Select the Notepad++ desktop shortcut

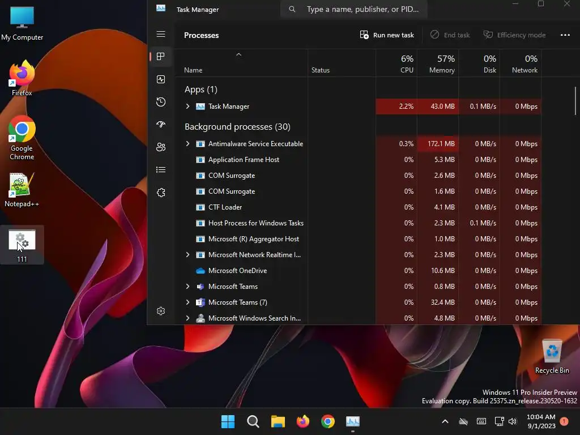click(22, 190)
